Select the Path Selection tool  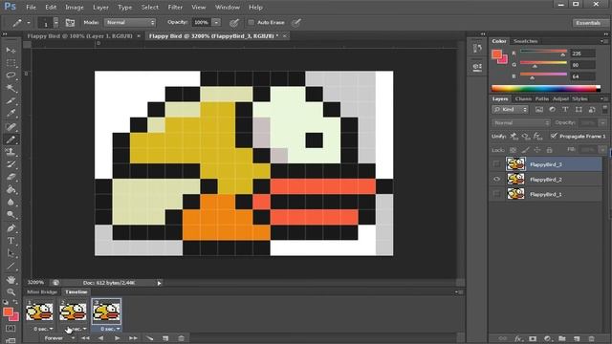11,253
